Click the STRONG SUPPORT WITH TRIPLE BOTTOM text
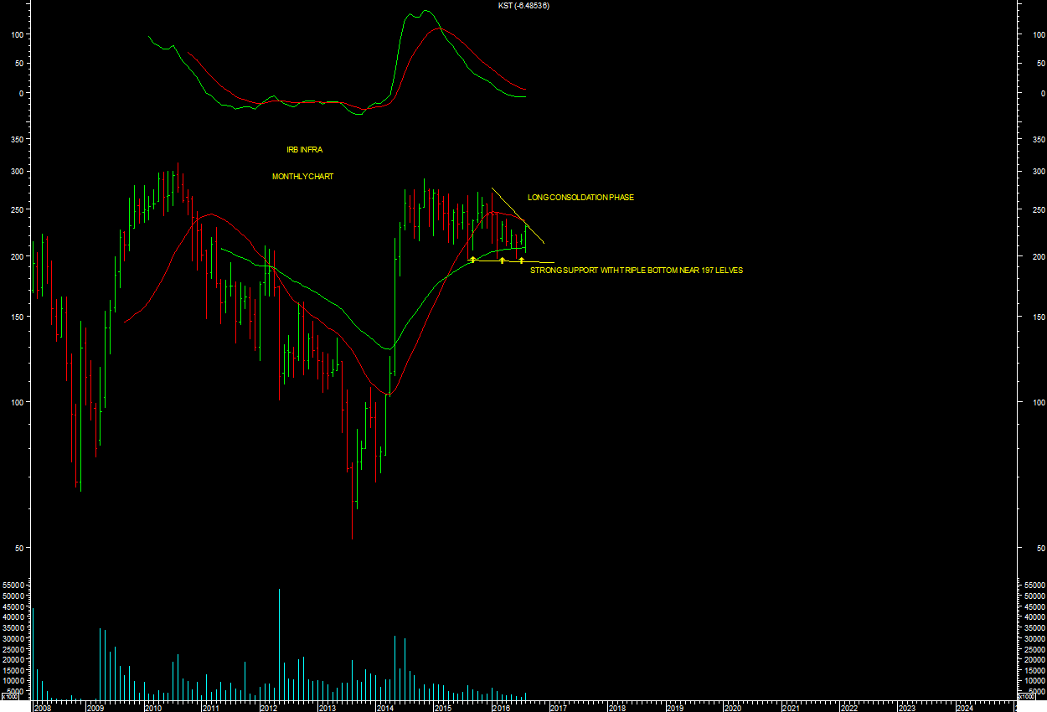Image resolution: width=1047 pixels, height=712 pixels. (636, 271)
